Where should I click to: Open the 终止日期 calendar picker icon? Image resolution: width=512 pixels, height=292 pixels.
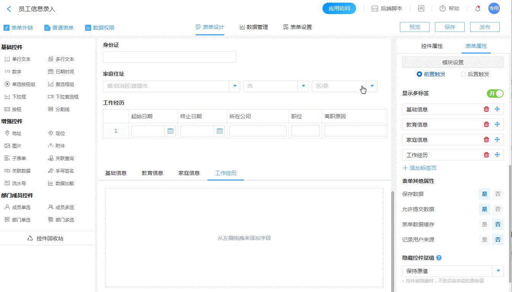pos(220,131)
